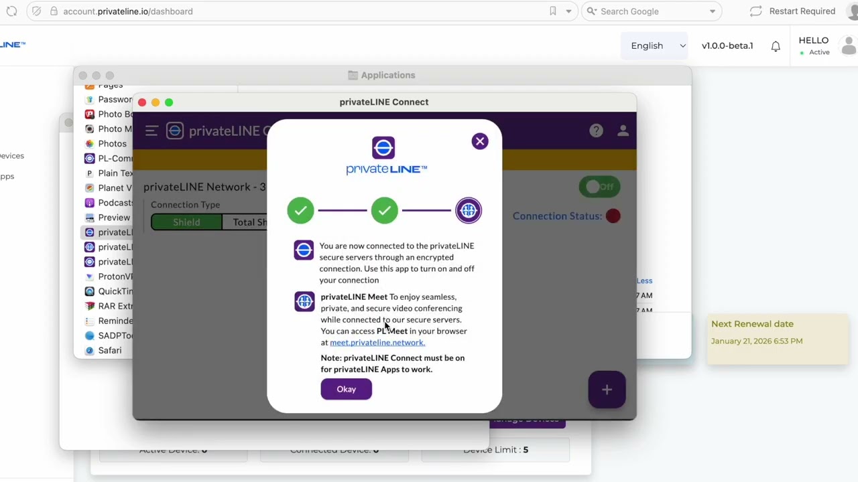Open the search engine dropdown arrow
Image resolution: width=858 pixels, height=482 pixels.
(713, 11)
